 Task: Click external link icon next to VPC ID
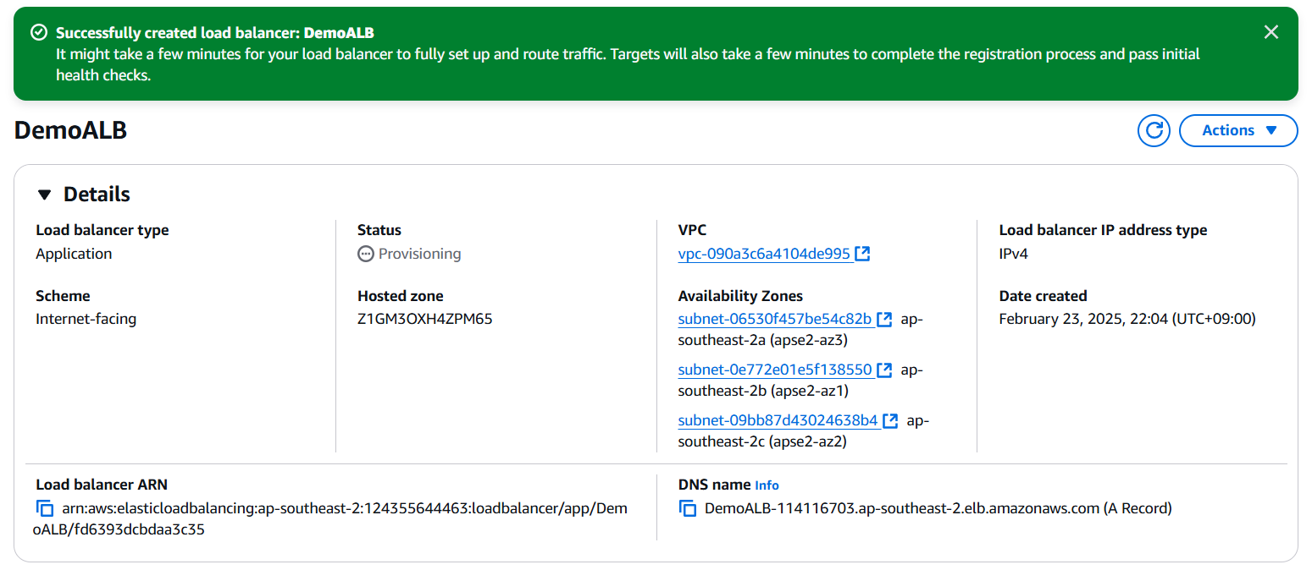862,253
